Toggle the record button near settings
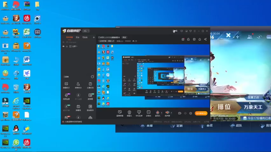 [x=180, y=113]
